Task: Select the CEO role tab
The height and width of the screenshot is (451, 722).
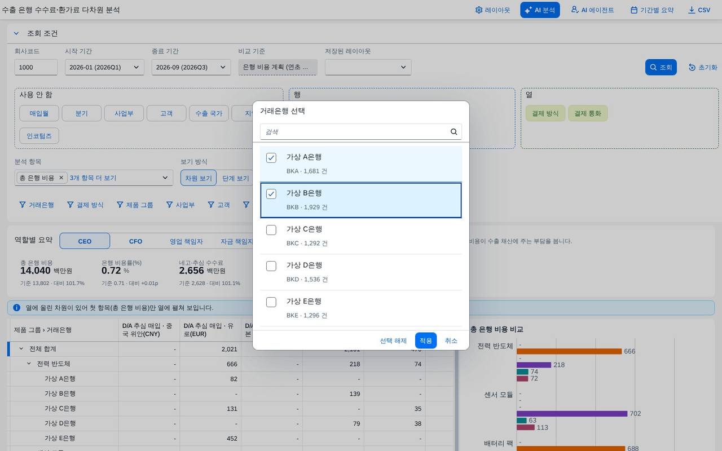Action: (85, 241)
